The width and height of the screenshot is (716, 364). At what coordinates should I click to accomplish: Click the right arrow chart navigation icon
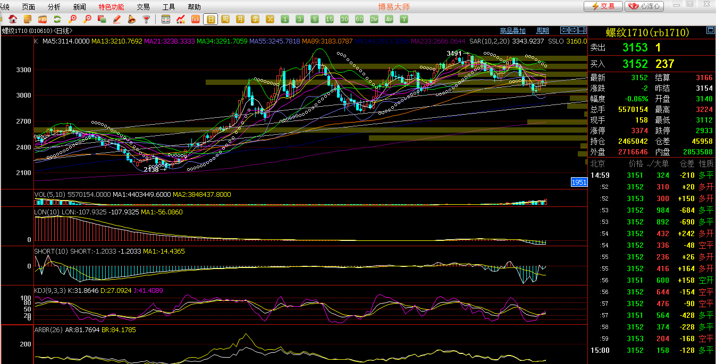[573, 30]
